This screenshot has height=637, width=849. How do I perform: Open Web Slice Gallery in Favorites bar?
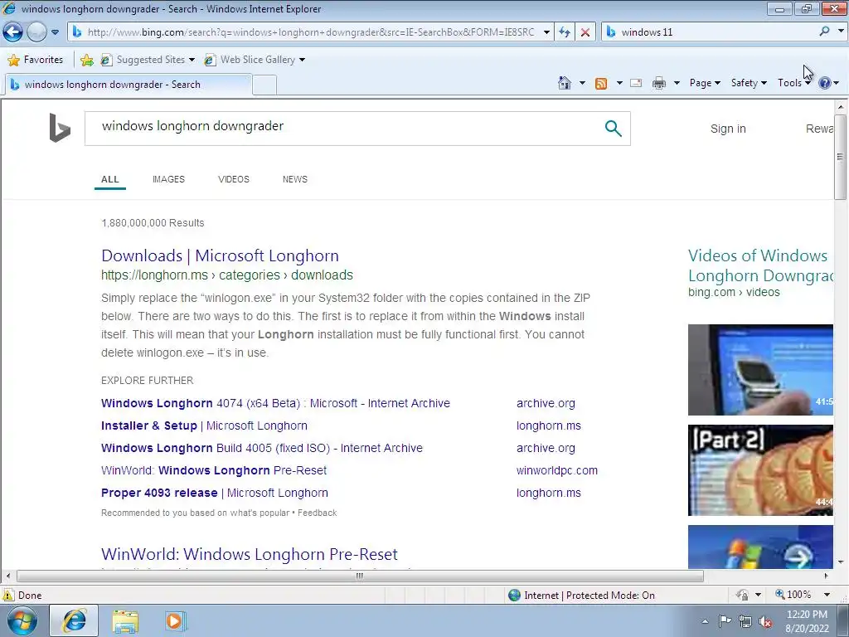255,60
